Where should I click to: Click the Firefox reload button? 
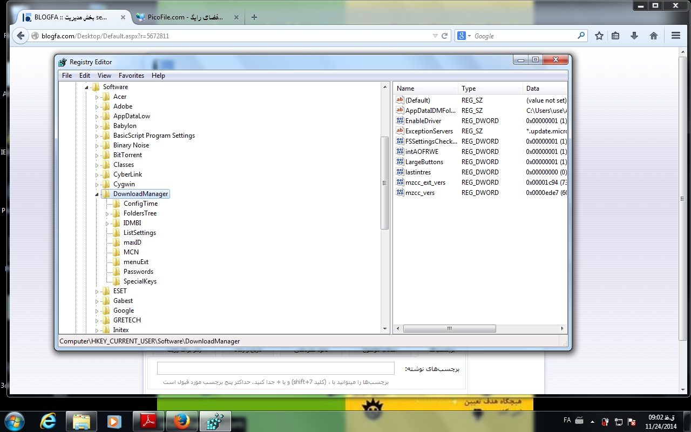445,36
